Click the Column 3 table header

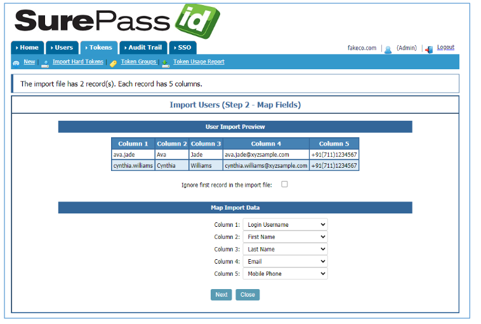pos(206,144)
